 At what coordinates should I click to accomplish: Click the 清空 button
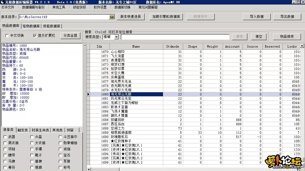[x=259, y=37]
